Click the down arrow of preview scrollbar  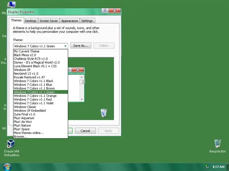82,99
